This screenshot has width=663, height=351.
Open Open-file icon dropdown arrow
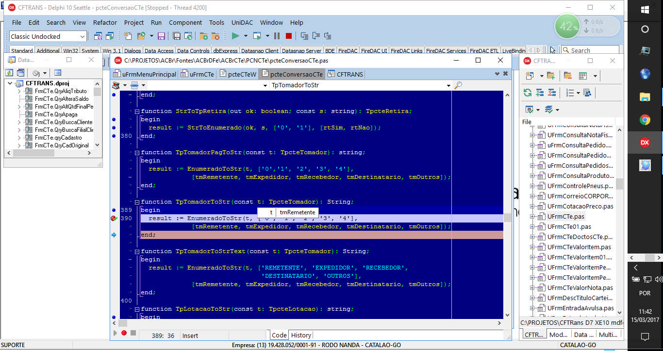point(151,36)
